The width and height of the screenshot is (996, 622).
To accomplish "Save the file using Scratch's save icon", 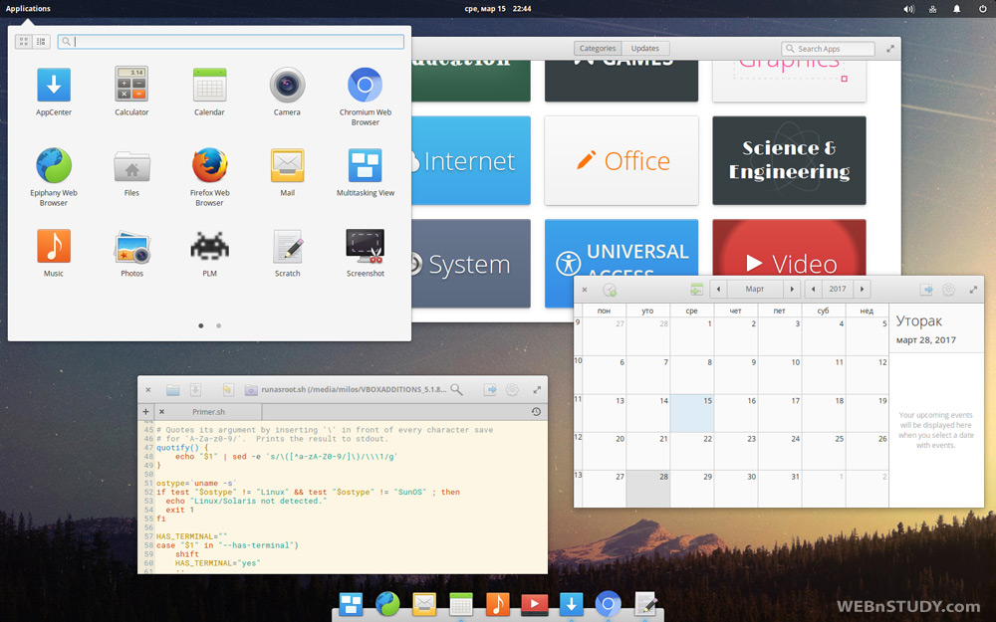I will click(195, 390).
